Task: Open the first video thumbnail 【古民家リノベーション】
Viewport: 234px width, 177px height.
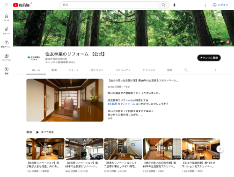Action: coord(45,149)
